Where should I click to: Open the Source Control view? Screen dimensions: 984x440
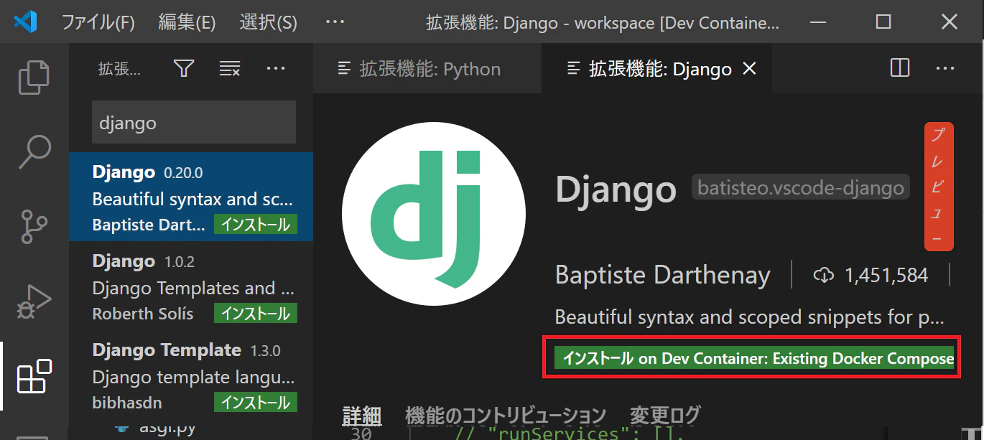pyautogui.click(x=34, y=227)
